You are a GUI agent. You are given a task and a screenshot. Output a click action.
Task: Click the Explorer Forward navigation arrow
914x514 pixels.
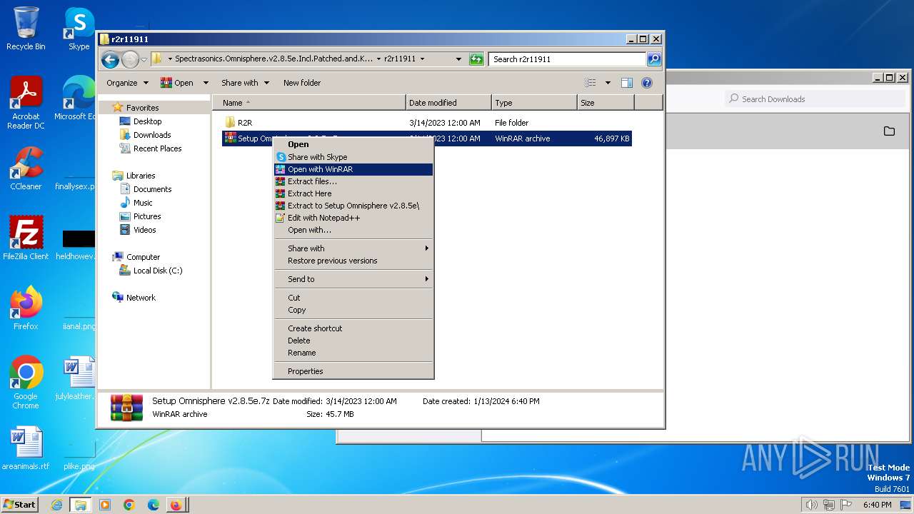130,59
